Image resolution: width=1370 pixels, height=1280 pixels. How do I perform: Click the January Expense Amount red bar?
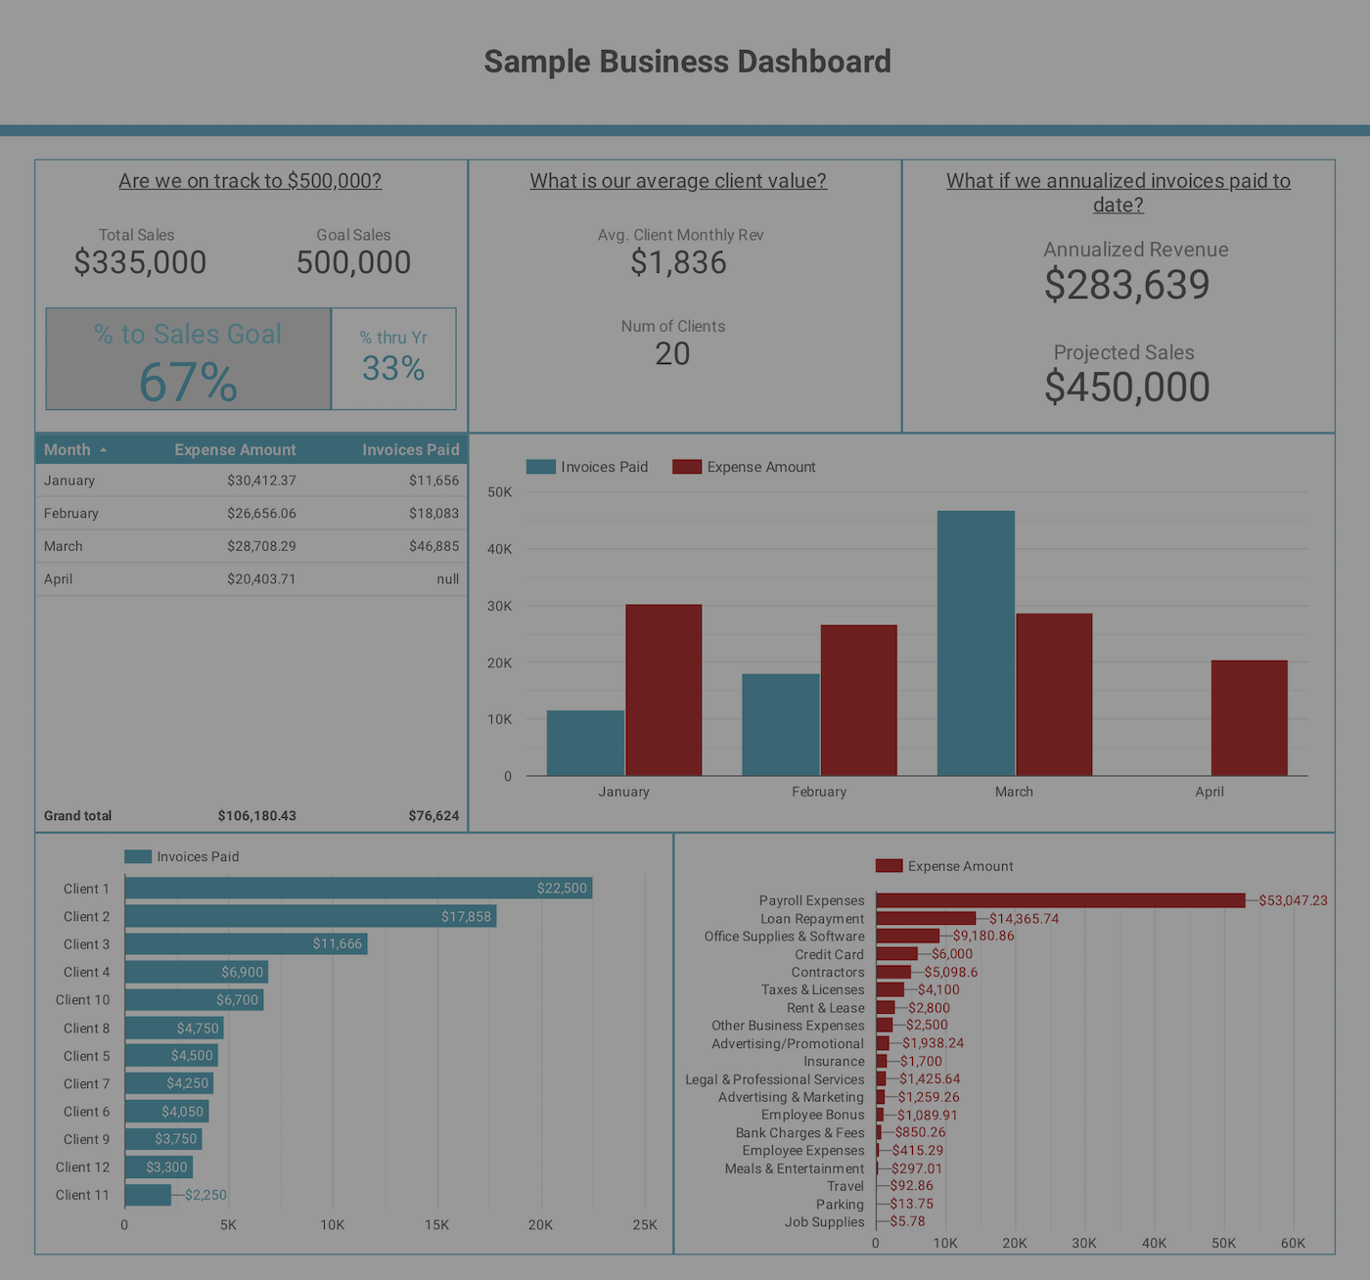[x=663, y=690]
